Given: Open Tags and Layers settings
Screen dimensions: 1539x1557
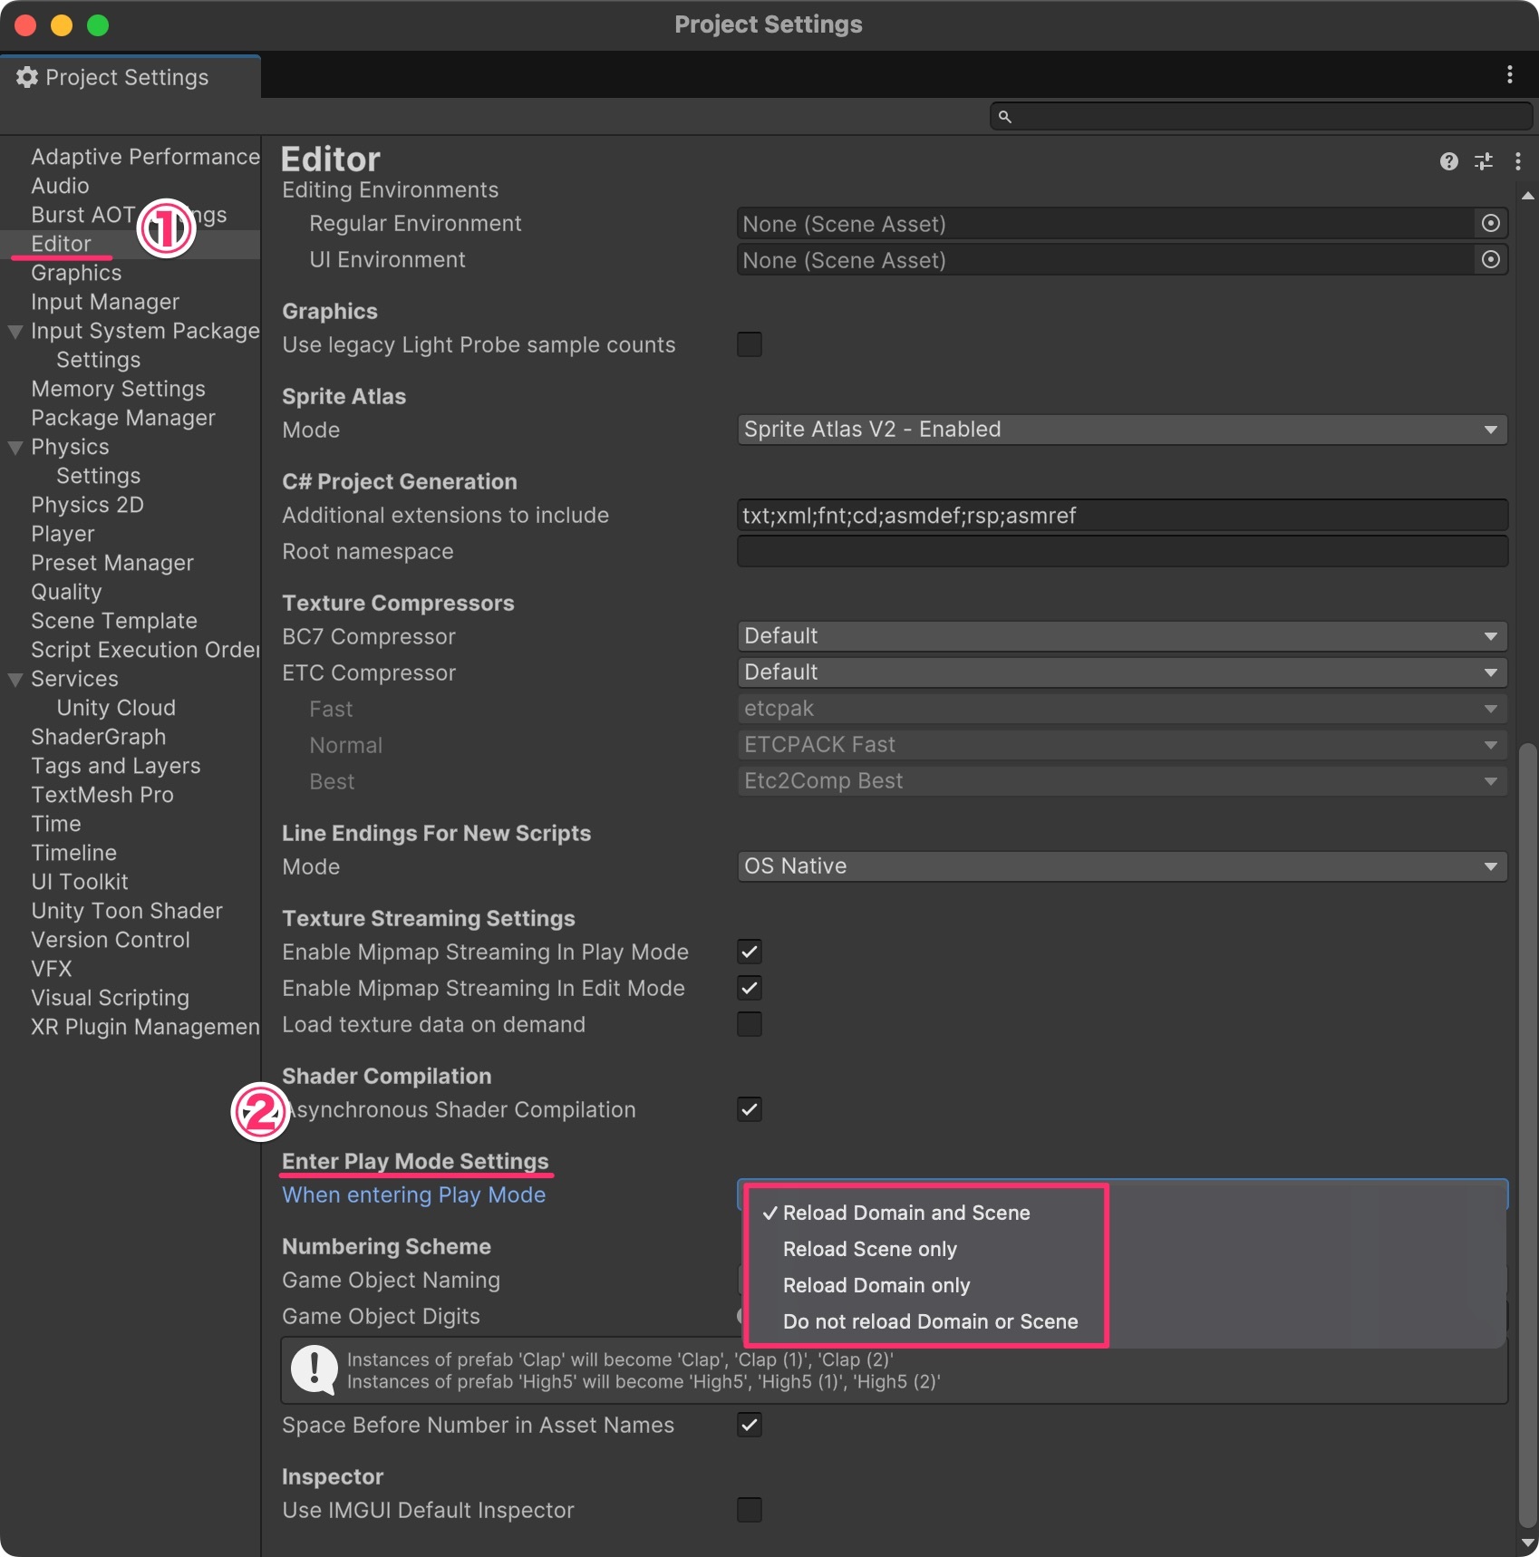Looking at the screenshot, I should [x=116, y=766].
